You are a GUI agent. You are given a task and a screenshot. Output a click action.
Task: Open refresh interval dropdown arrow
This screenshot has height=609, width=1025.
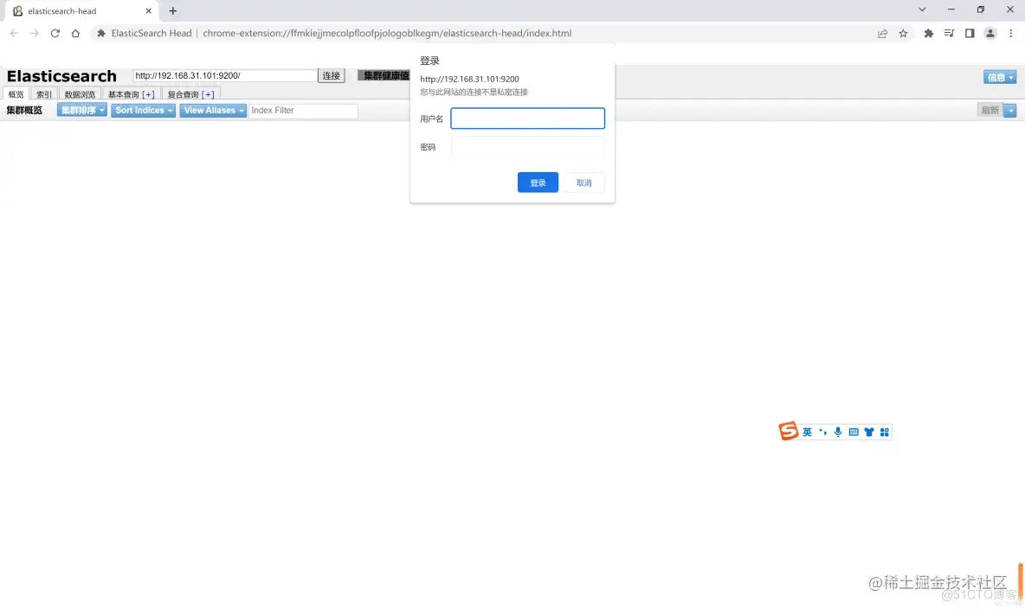pos(1010,111)
